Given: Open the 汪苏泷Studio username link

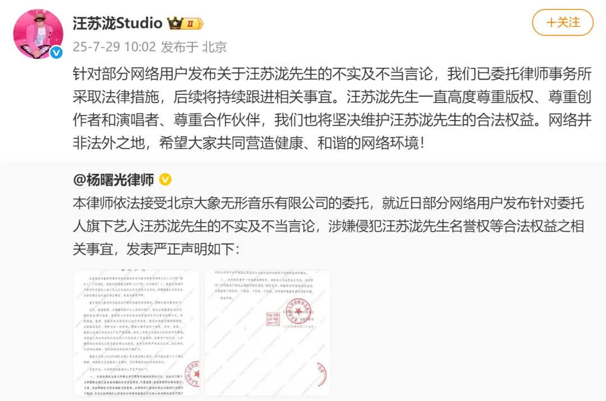Looking at the screenshot, I should (117, 23).
